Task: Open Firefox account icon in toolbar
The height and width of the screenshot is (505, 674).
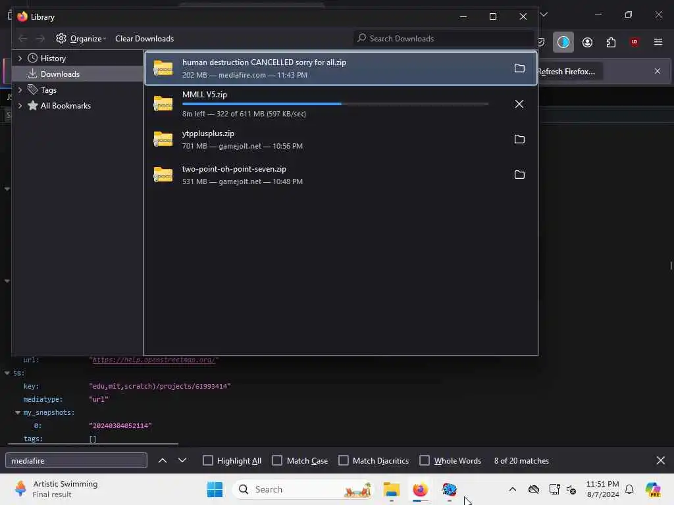Action: [x=587, y=42]
